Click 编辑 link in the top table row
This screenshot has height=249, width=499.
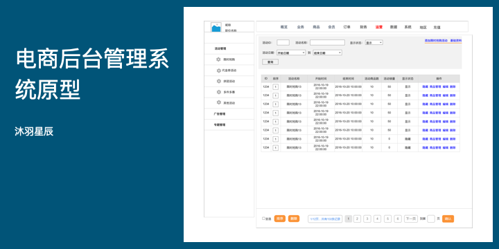coord(446,86)
